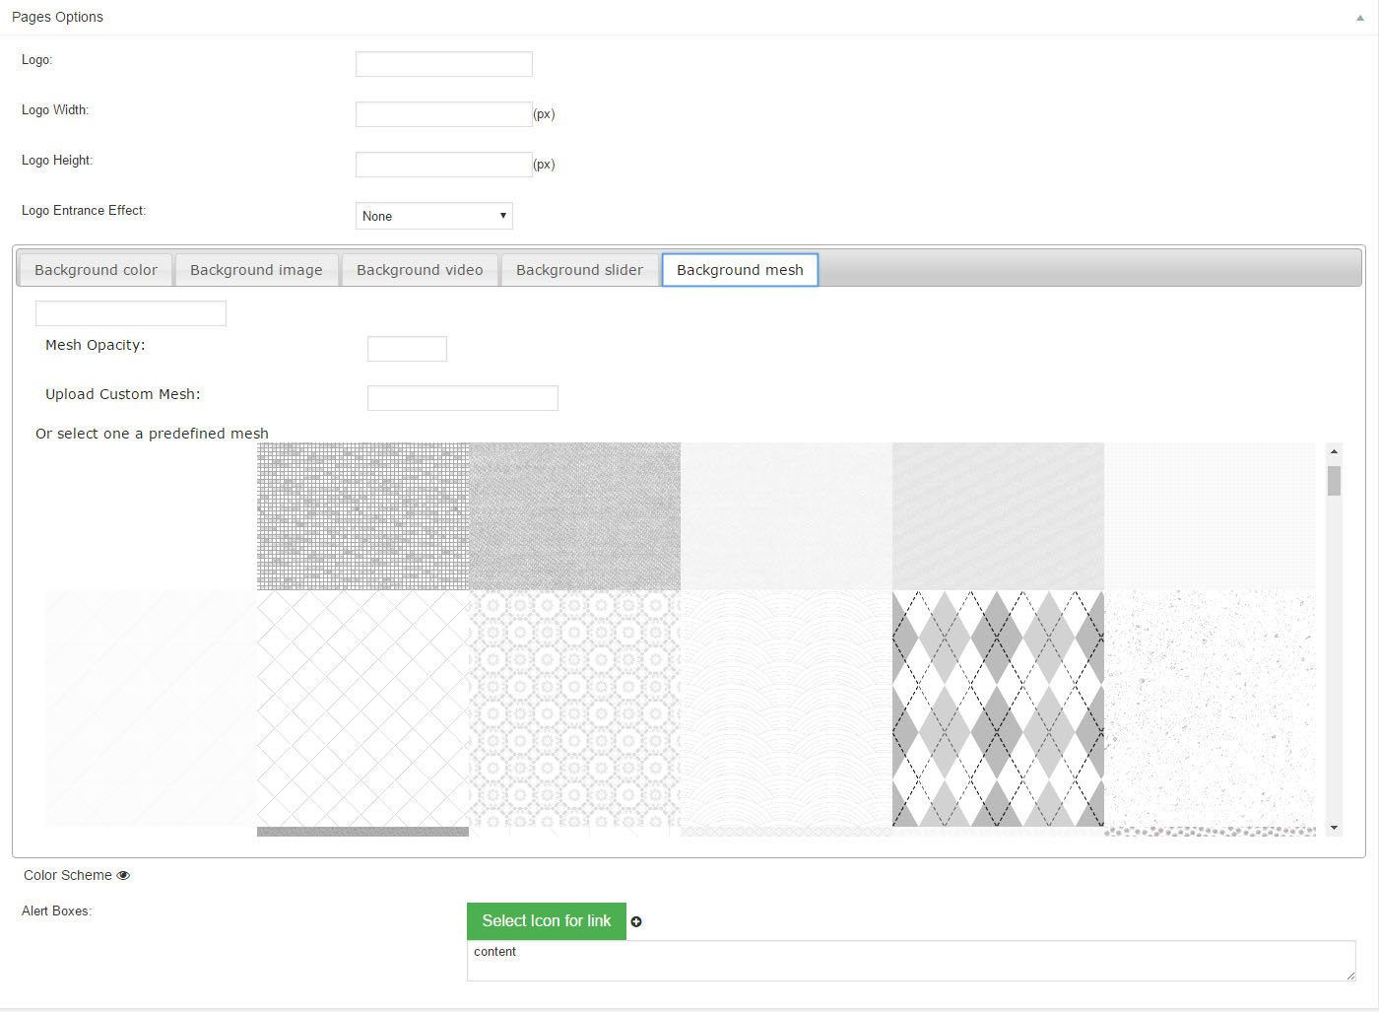Select the white diamond lattice mesh thumbnail

tap(362, 708)
